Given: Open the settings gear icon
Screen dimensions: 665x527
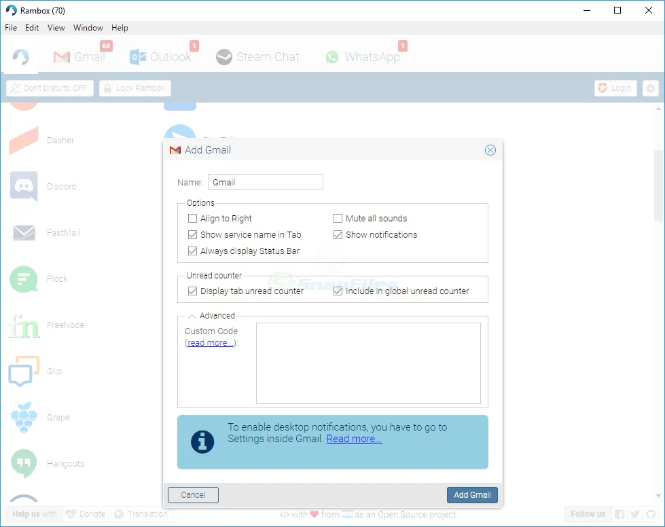Looking at the screenshot, I should (x=651, y=88).
